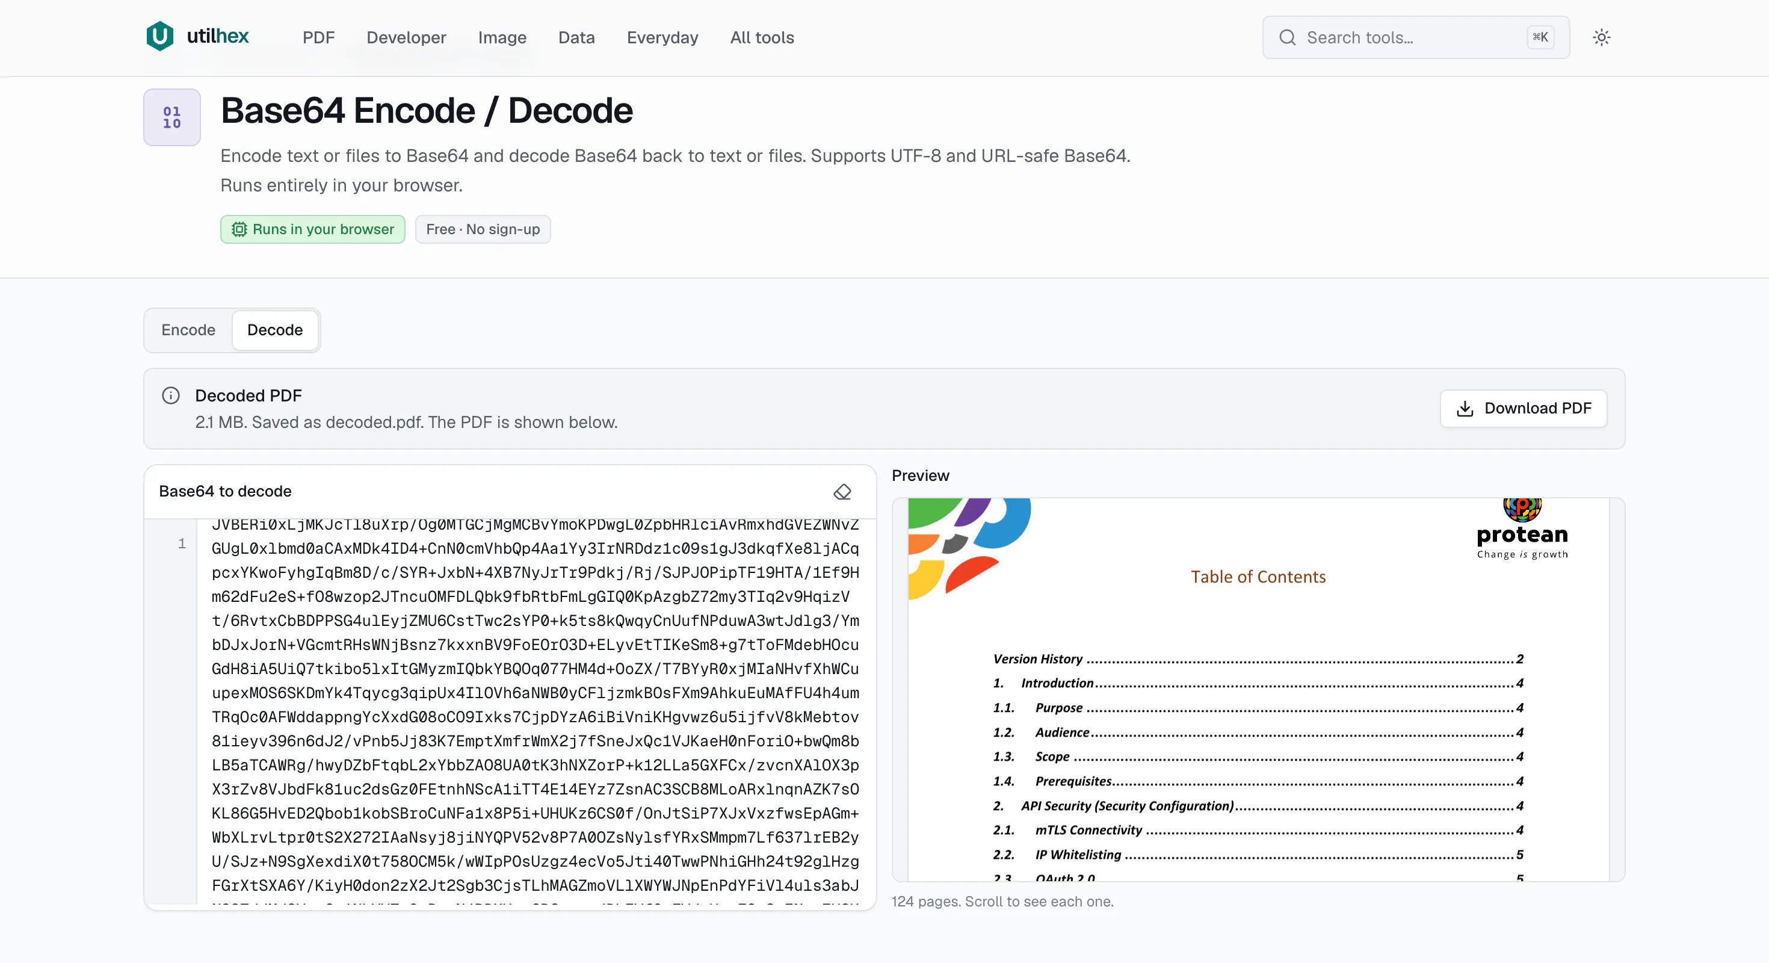1769x963 pixels.
Task: Select the Decode tab
Action: [x=275, y=330]
